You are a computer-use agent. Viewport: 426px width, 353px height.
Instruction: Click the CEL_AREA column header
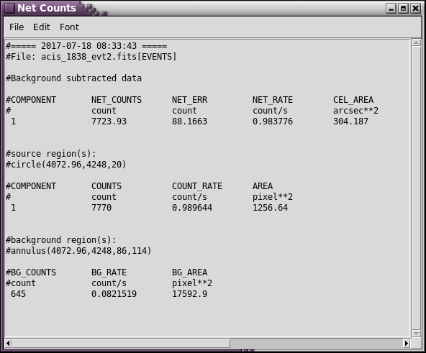(x=353, y=100)
